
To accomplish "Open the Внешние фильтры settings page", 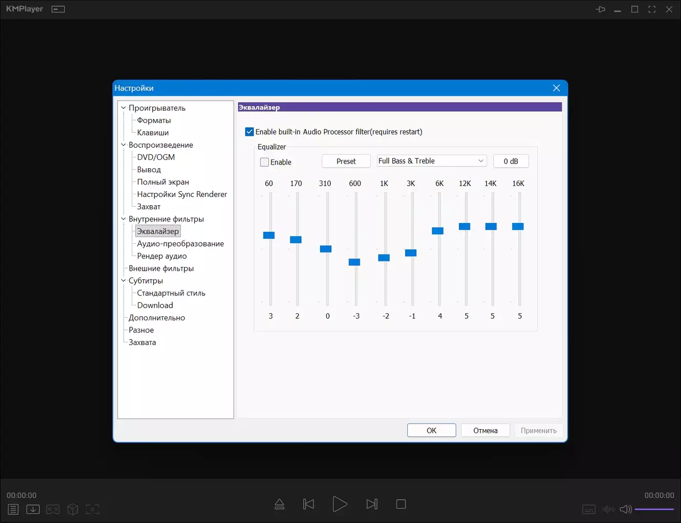I will click(161, 269).
